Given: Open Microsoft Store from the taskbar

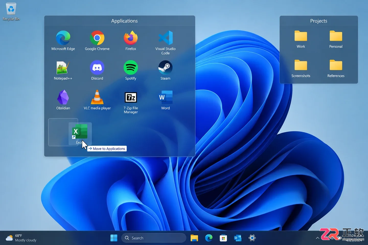Looking at the screenshot, I should coord(223,238).
